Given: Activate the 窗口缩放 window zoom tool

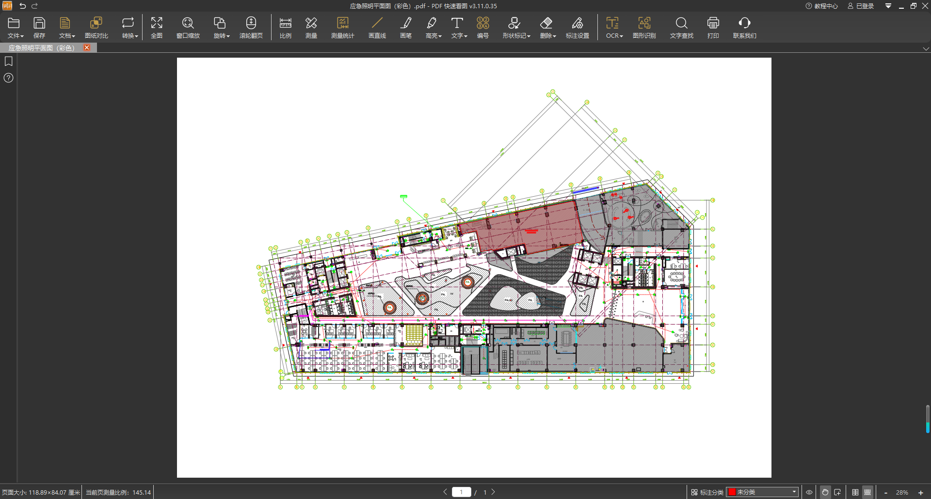Looking at the screenshot, I should [188, 28].
